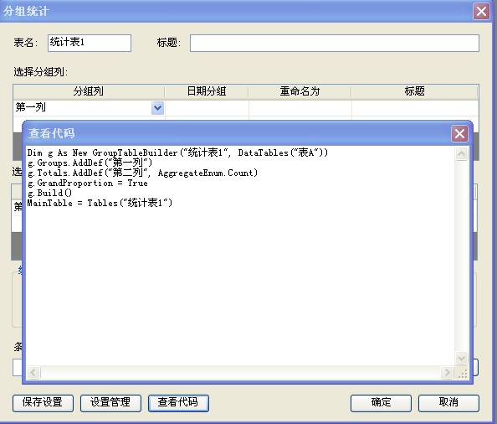The height and width of the screenshot is (424, 497).
Task: Click the code window scroll-down arrow
Action: (461, 359)
